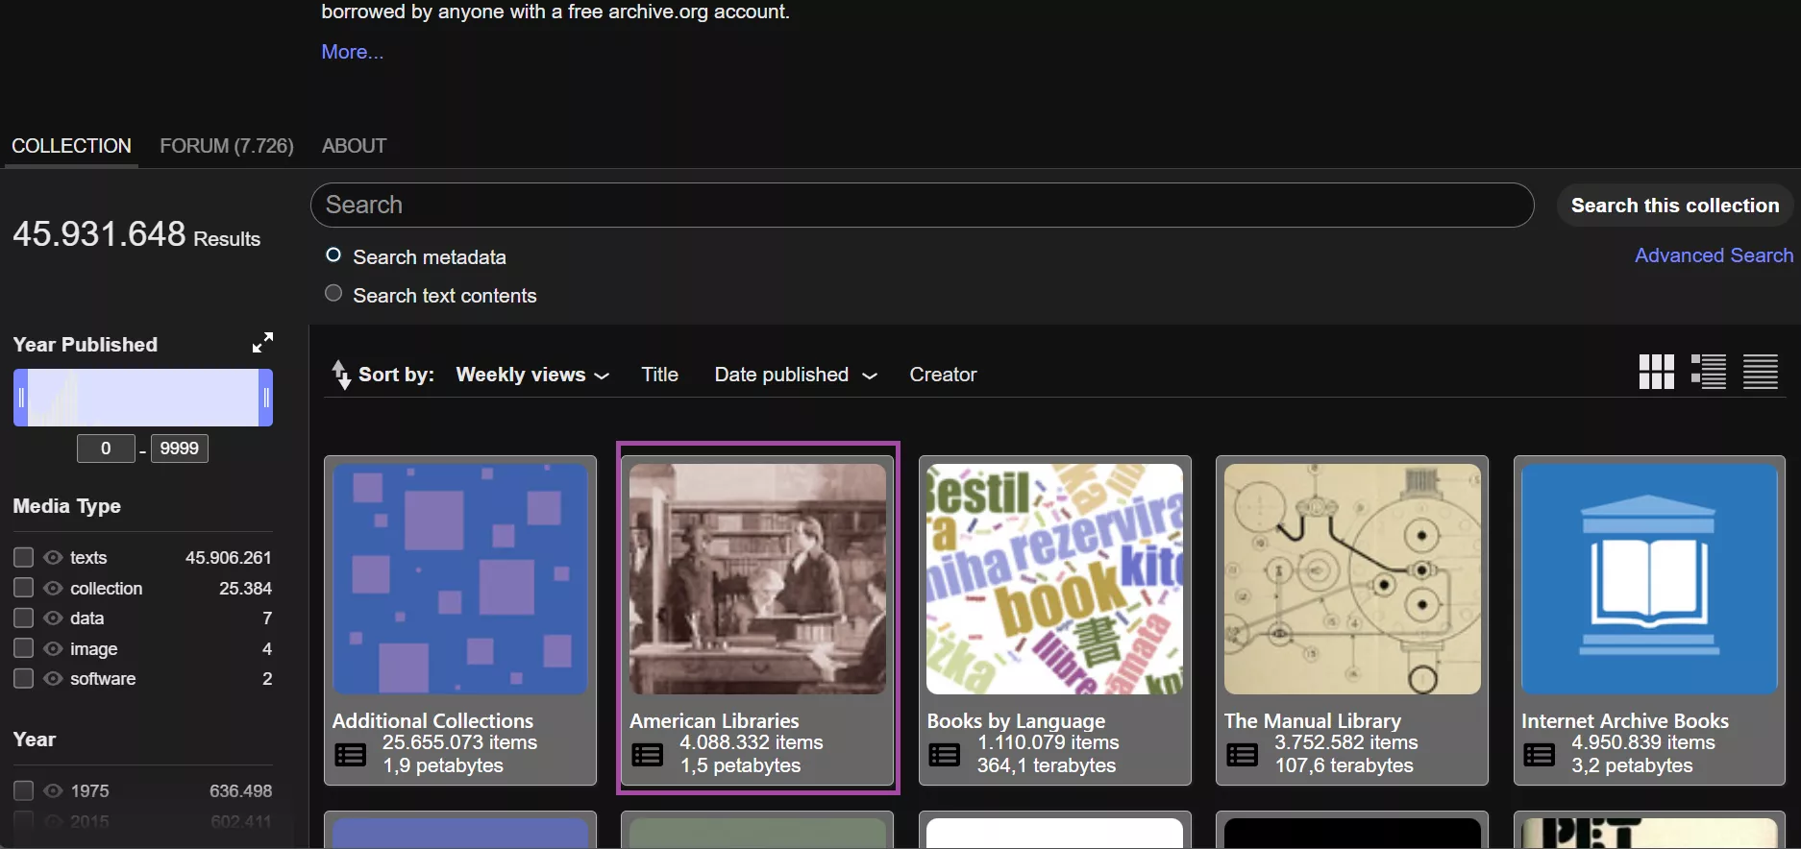
Task: Check the texts media type checkbox
Action: point(24,557)
